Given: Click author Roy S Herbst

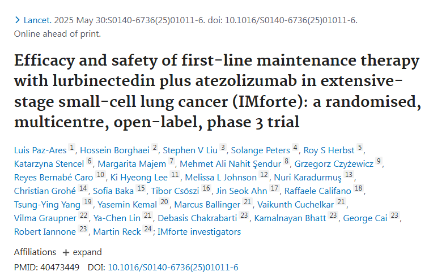Looking at the screenshot, I should [x=329, y=150].
